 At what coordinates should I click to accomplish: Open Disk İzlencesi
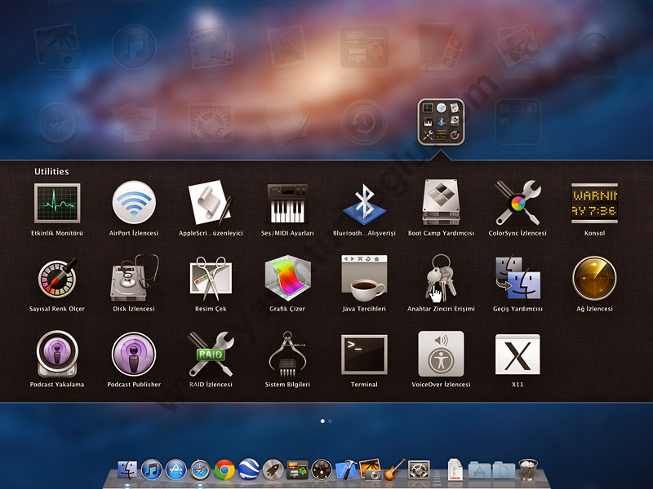(x=134, y=278)
